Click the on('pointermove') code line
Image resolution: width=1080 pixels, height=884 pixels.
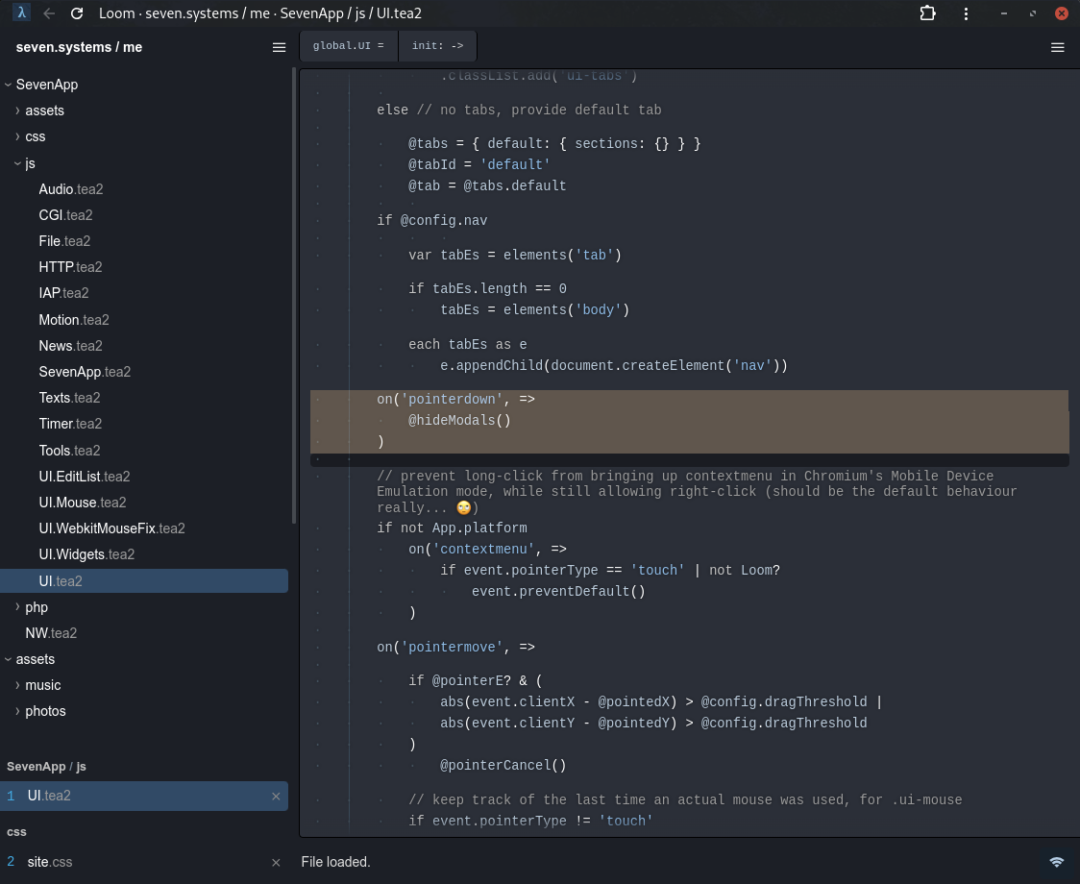(x=455, y=647)
